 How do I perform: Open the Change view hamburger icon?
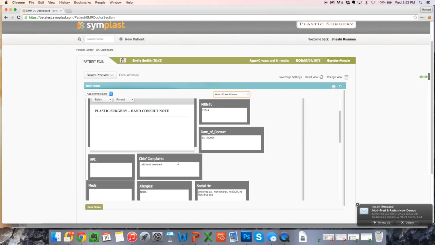point(346,77)
